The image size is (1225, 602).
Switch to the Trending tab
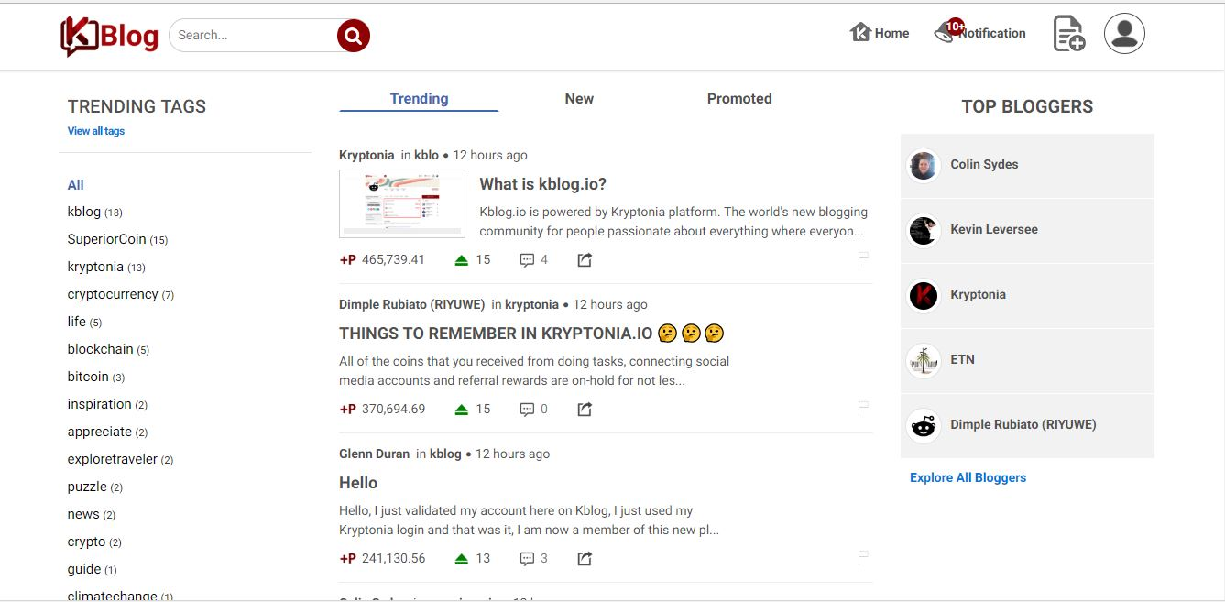pos(419,99)
